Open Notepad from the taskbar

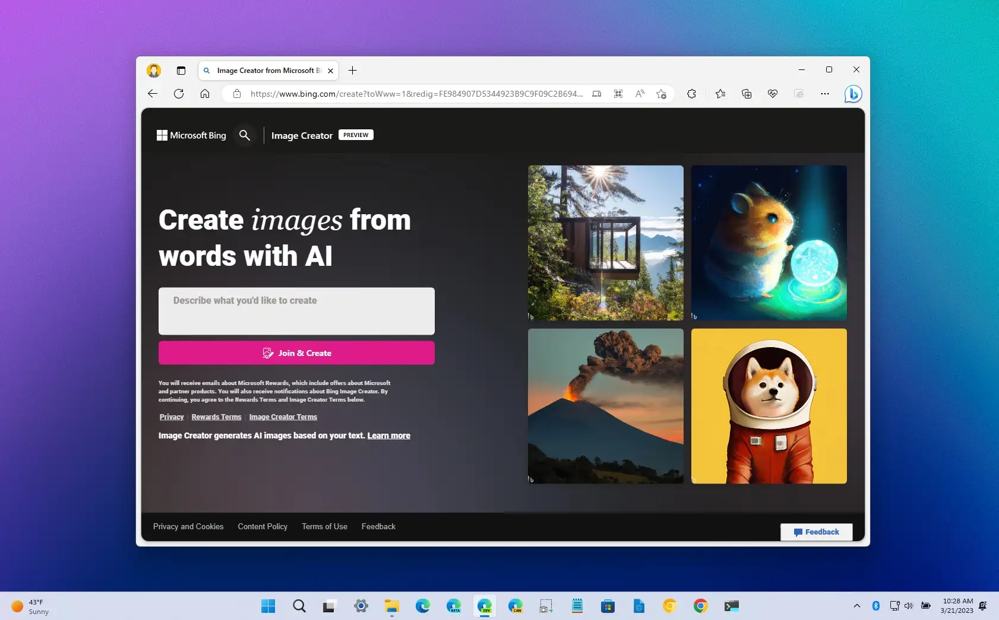[577, 606]
